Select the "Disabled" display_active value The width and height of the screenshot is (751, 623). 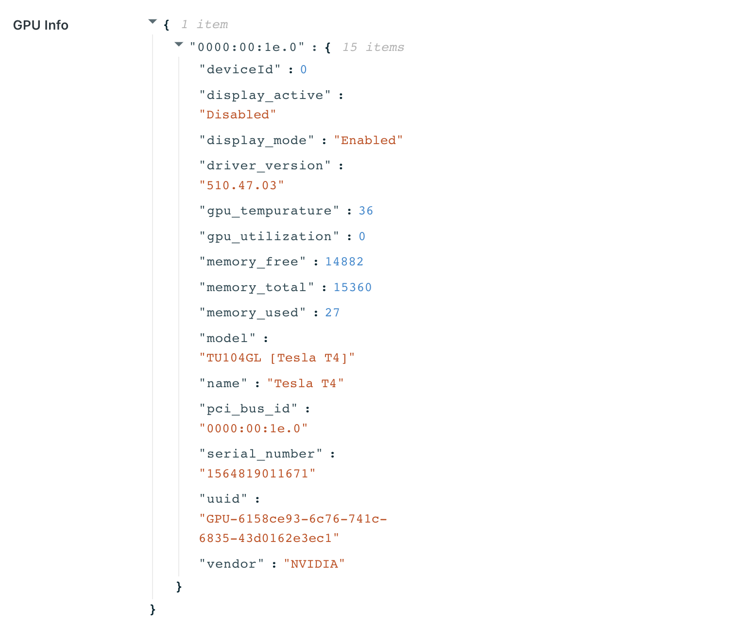(x=238, y=115)
